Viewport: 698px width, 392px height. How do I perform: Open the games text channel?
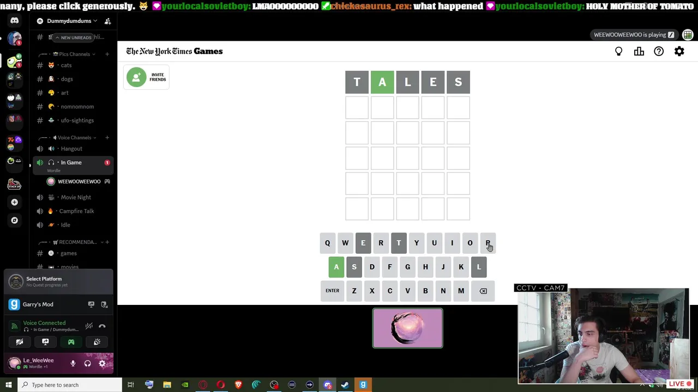(73, 253)
